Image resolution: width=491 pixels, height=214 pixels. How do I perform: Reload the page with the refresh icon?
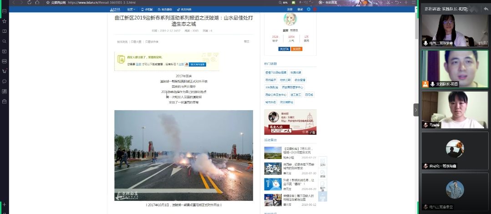click(x=30, y=3)
